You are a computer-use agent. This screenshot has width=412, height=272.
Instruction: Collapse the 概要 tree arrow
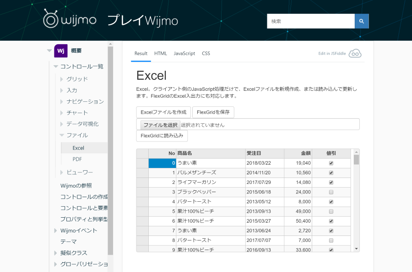(x=49, y=51)
